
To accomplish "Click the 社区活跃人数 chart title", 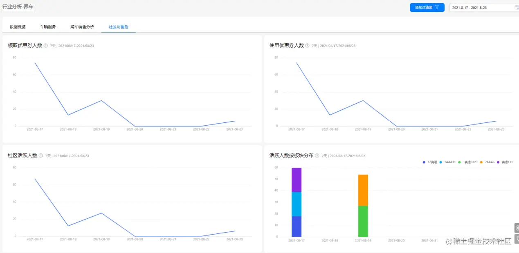I will pyautogui.click(x=22, y=156).
